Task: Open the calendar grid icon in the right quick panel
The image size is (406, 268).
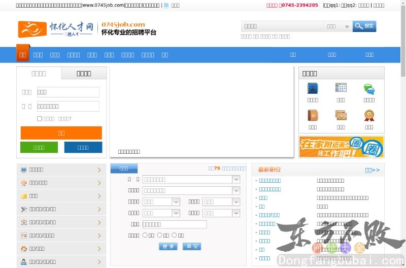Action: (341, 88)
